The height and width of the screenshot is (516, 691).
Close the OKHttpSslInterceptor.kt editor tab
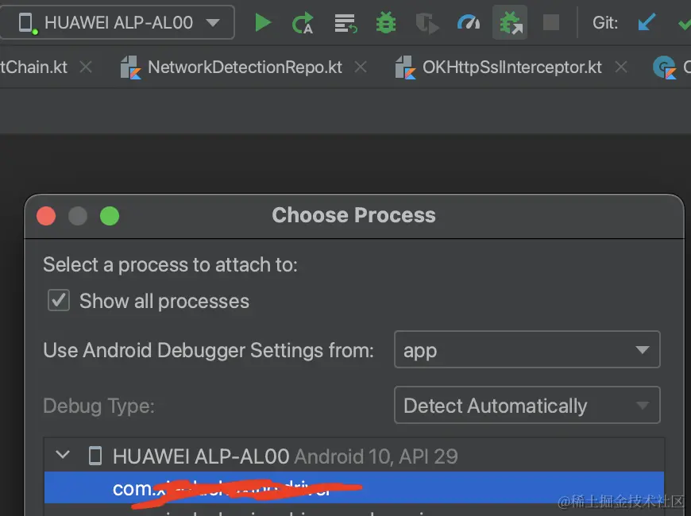click(x=621, y=67)
